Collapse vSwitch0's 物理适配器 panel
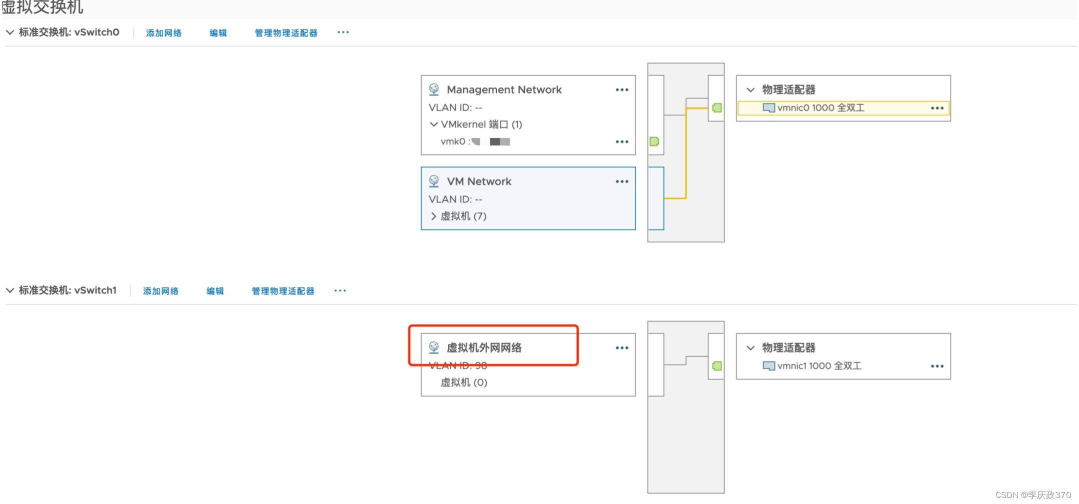The image size is (1079, 504). (x=750, y=90)
